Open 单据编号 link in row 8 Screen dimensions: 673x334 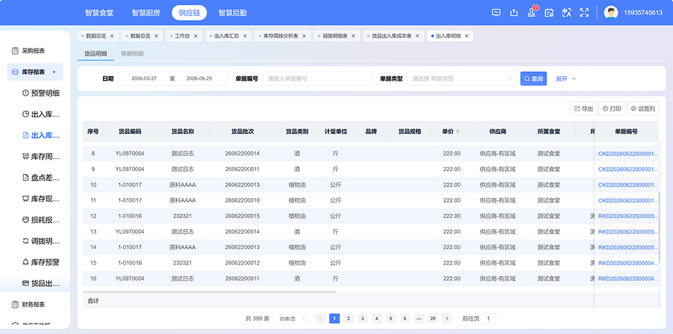(628, 154)
